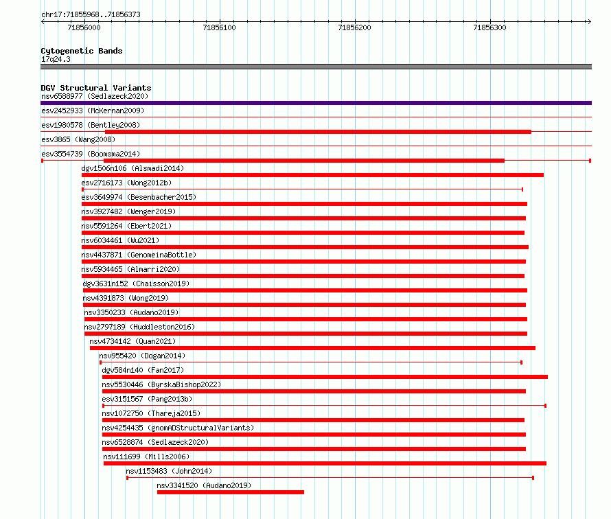Select the purple nsv6588977 variant bar

(x=316, y=103)
